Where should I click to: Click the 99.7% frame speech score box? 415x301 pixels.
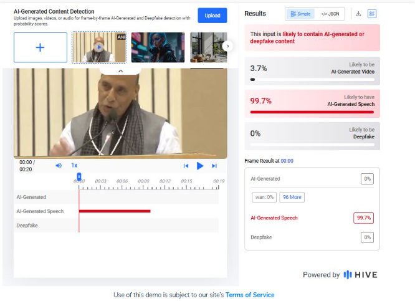coord(363,218)
